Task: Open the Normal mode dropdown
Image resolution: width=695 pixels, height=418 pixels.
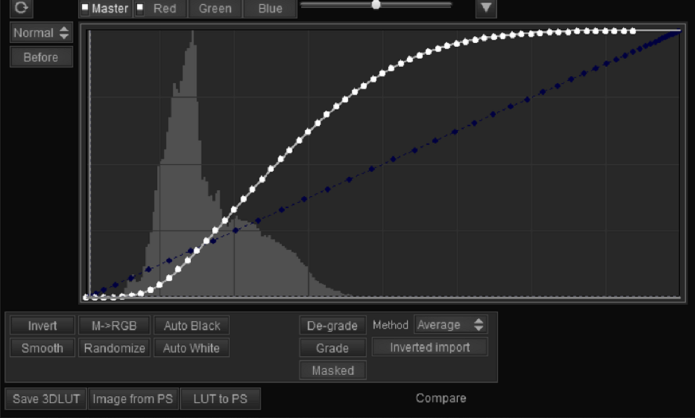Action: [x=41, y=33]
